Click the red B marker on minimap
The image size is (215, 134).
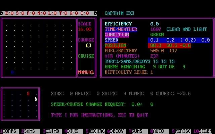[28, 93]
